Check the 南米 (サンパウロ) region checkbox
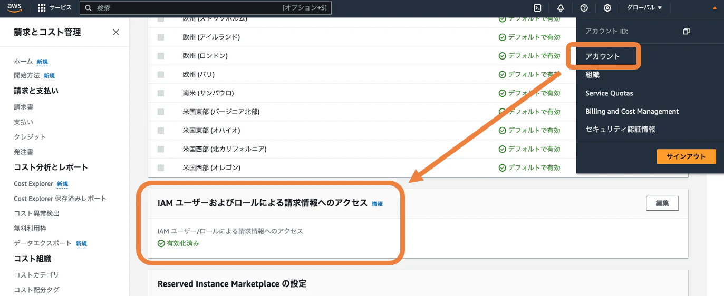724x296 pixels. [161, 93]
